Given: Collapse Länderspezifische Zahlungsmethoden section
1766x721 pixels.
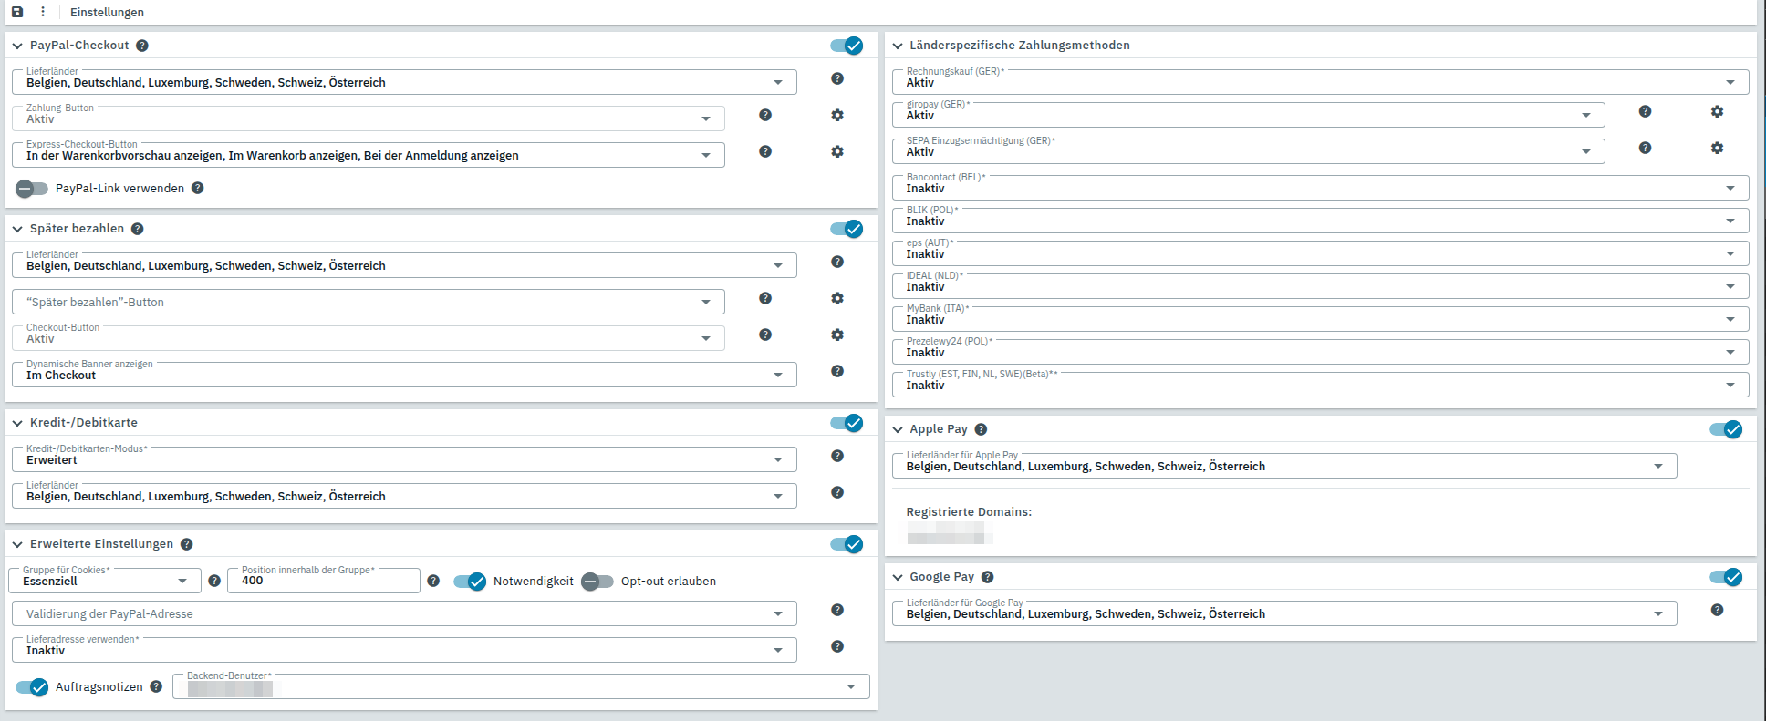Looking at the screenshot, I should coord(898,46).
